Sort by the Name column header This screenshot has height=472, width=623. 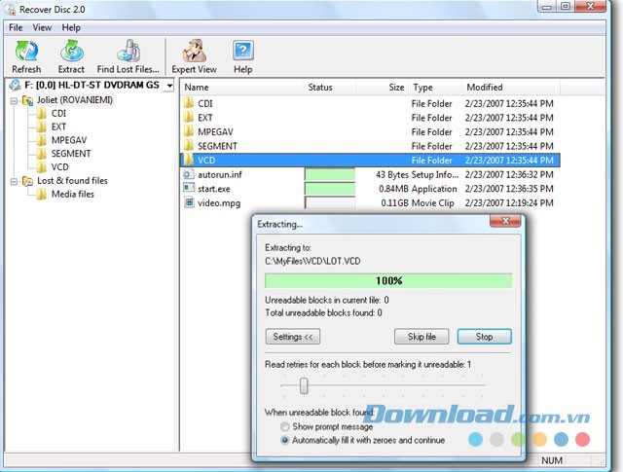click(240, 88)
